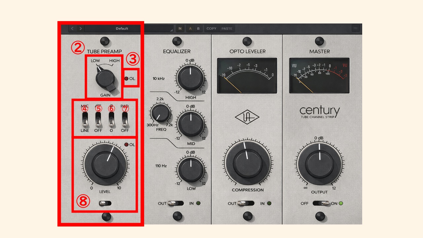Select preset slot A
Viewport: 423px width, 238px height.
pos(190,28)
